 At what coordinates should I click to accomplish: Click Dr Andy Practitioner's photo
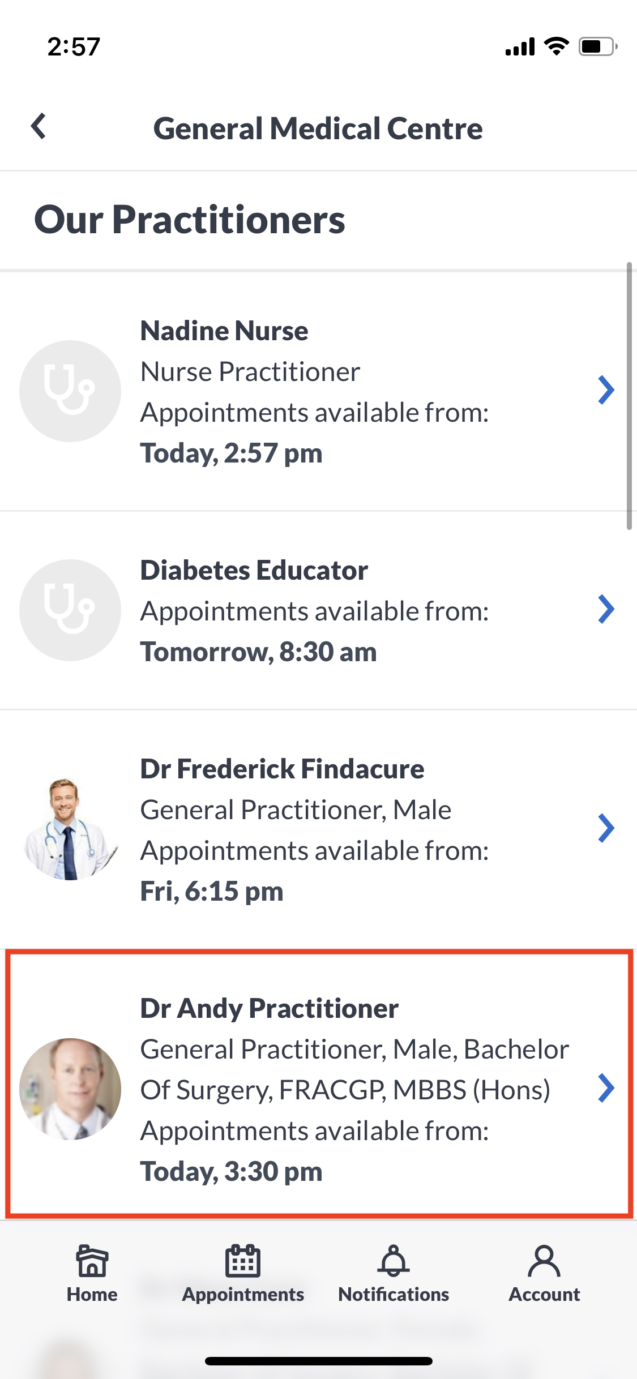[70, 1089]
